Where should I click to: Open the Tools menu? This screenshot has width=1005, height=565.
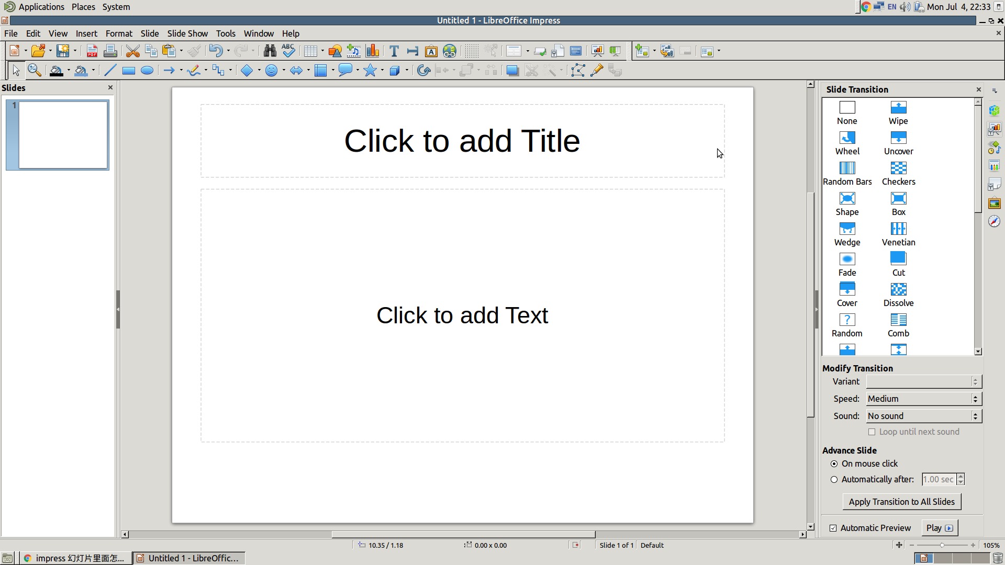coord(226,33)
